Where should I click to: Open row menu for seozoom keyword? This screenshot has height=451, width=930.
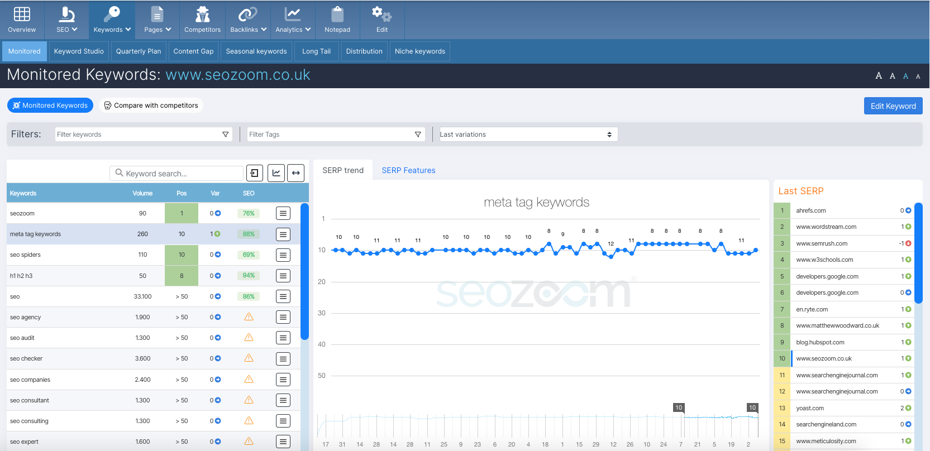(x=283, y=213)
